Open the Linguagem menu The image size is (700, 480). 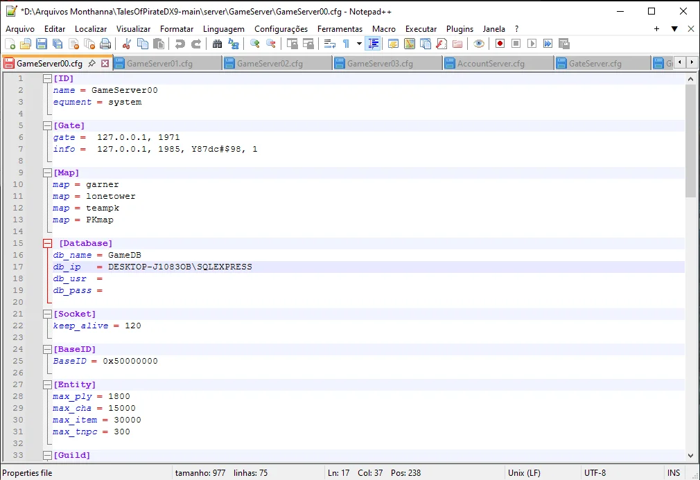point(223,29)
